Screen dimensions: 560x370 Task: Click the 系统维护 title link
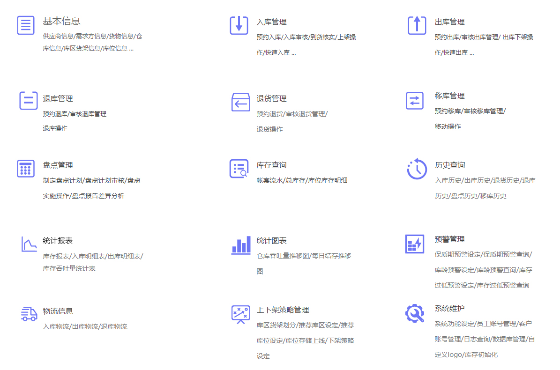click(449, 309)
